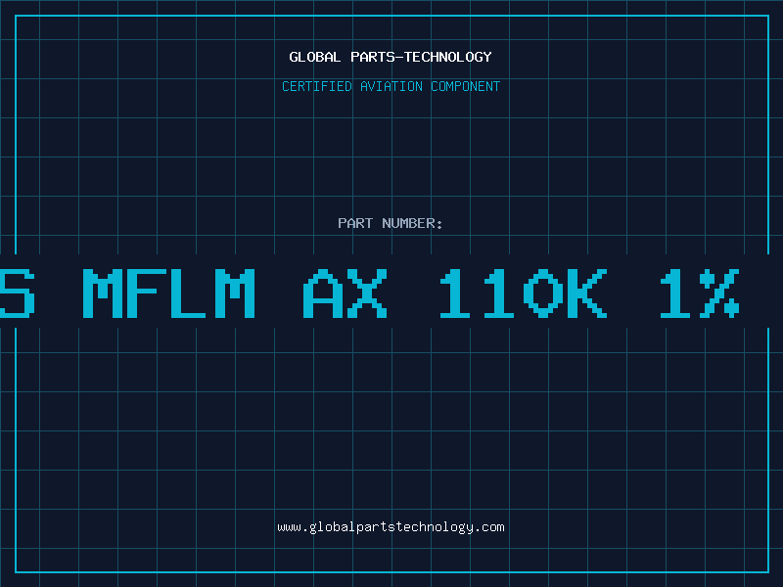The width and height of the screenshot is (783, 587).
Task: Click the PART NUMBER: label
Action: click(391, 223)
